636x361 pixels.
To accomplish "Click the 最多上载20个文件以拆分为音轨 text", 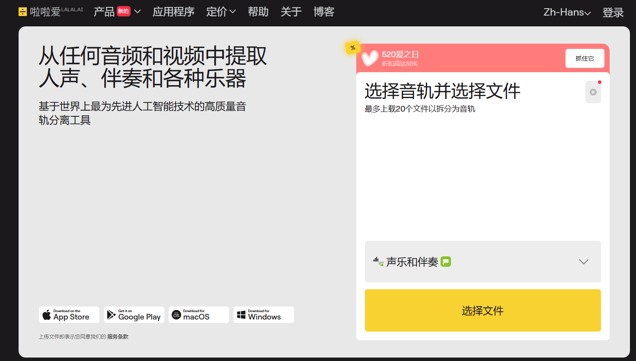I will point(420,109).
